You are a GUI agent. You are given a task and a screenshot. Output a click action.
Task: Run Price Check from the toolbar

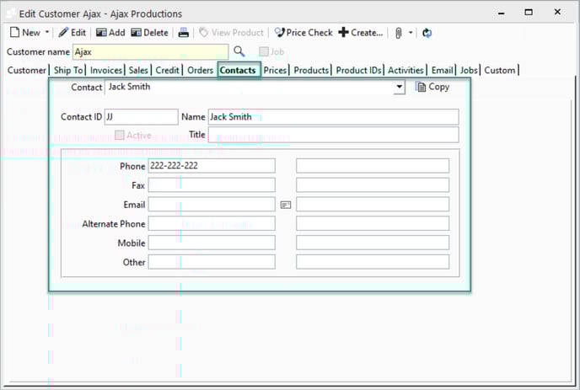[x=303, y=33]
